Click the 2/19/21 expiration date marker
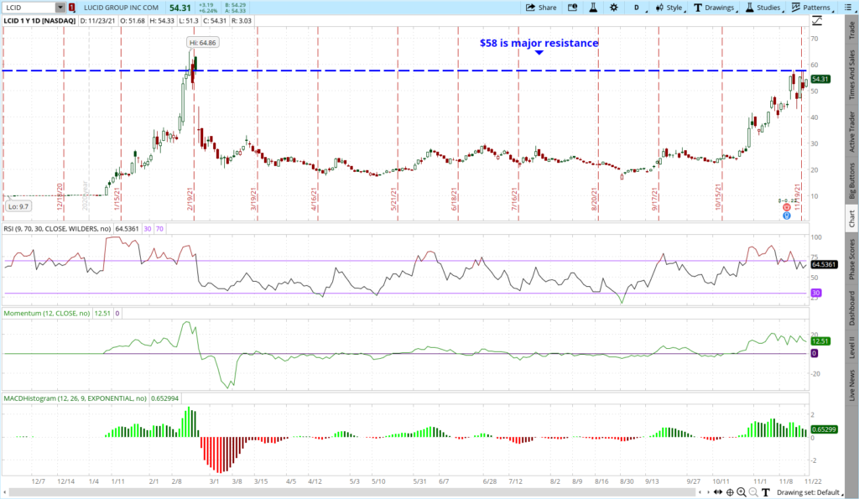Viewport: 859px width, 499px height. (190, 200)
